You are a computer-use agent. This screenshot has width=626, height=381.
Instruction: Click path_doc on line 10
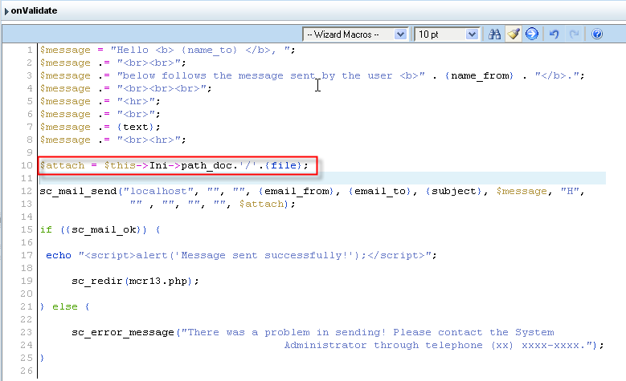207,165
